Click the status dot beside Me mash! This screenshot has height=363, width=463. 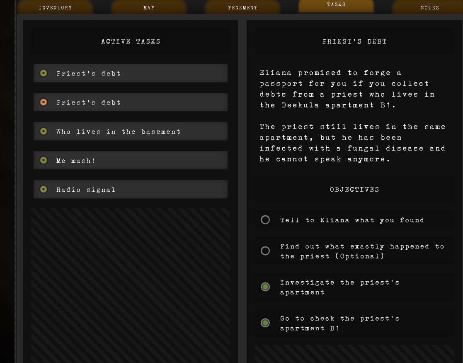(x=44, y=160)
